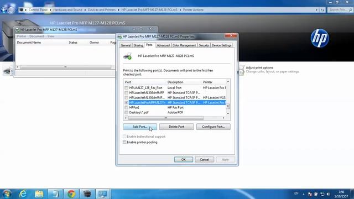Uncheck the highlighted HPLaserJetProMFPM127 port checkbox

coord(126,103)
